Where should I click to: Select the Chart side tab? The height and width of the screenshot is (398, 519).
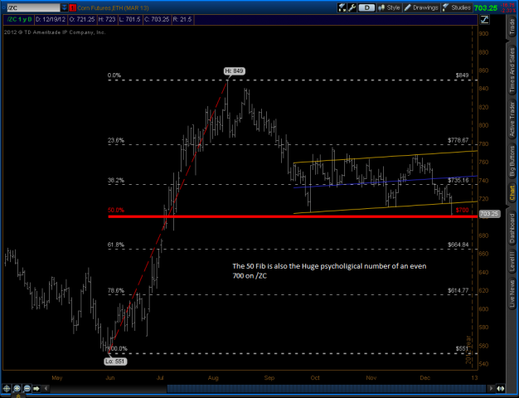pos(512,193)
